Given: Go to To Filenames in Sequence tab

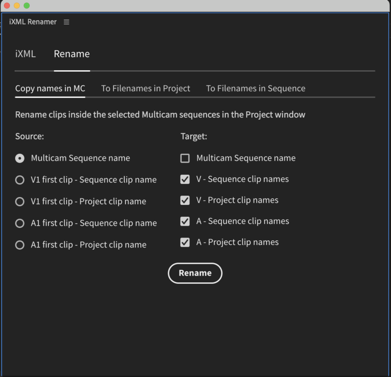Looking at the screenshot, I should [255, 88].
